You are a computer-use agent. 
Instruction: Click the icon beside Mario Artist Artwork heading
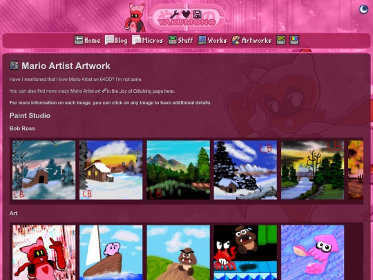pyautogui.click(x=15, y=66)
